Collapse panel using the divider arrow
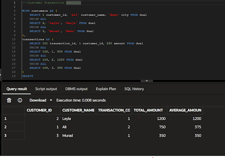This screenshot has width=225, height=158. [147, 81]
